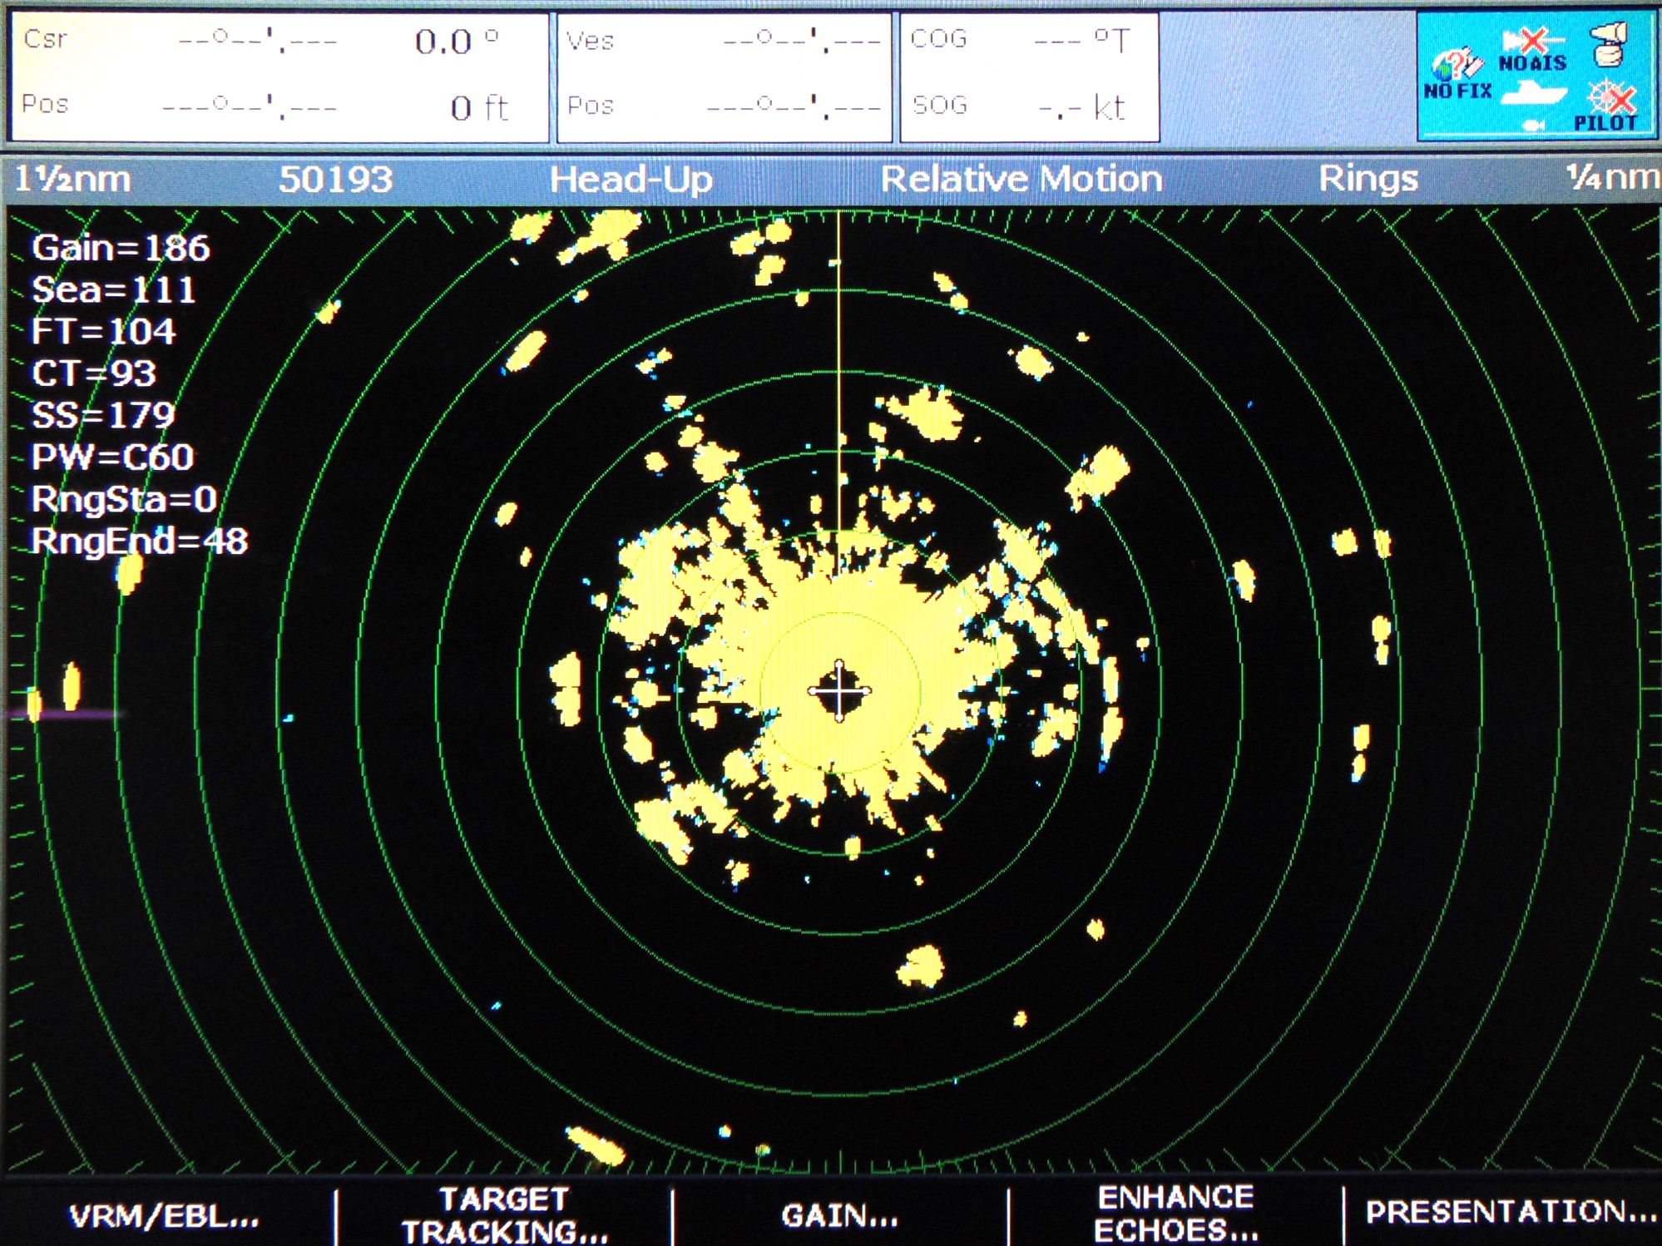This screenshot has width=1662, height=1246.
Task: Click the 1½nm range indicator
Action: (73, 180)
